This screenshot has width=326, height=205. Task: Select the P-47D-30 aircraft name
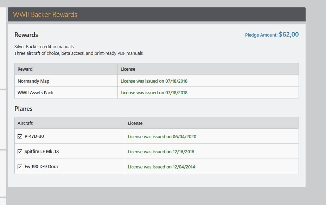point(34,136)
